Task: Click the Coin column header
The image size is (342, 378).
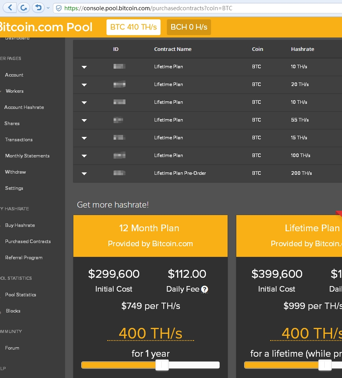Action: [x=258, y=49]
